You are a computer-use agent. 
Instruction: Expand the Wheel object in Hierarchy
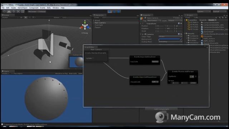(94, 20)
